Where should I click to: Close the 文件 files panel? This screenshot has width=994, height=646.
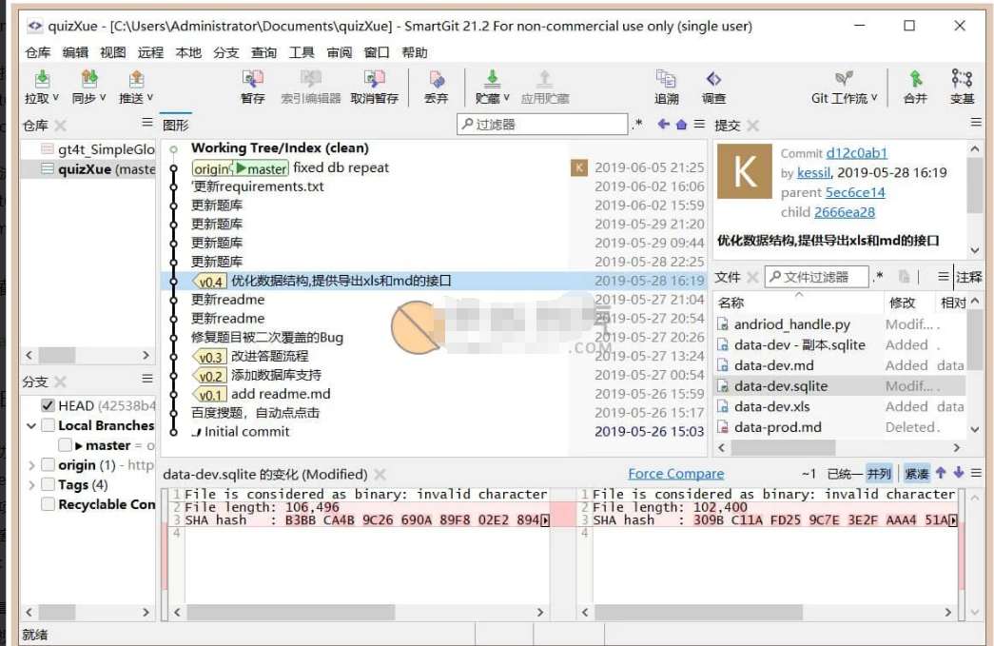pos(752,277)
